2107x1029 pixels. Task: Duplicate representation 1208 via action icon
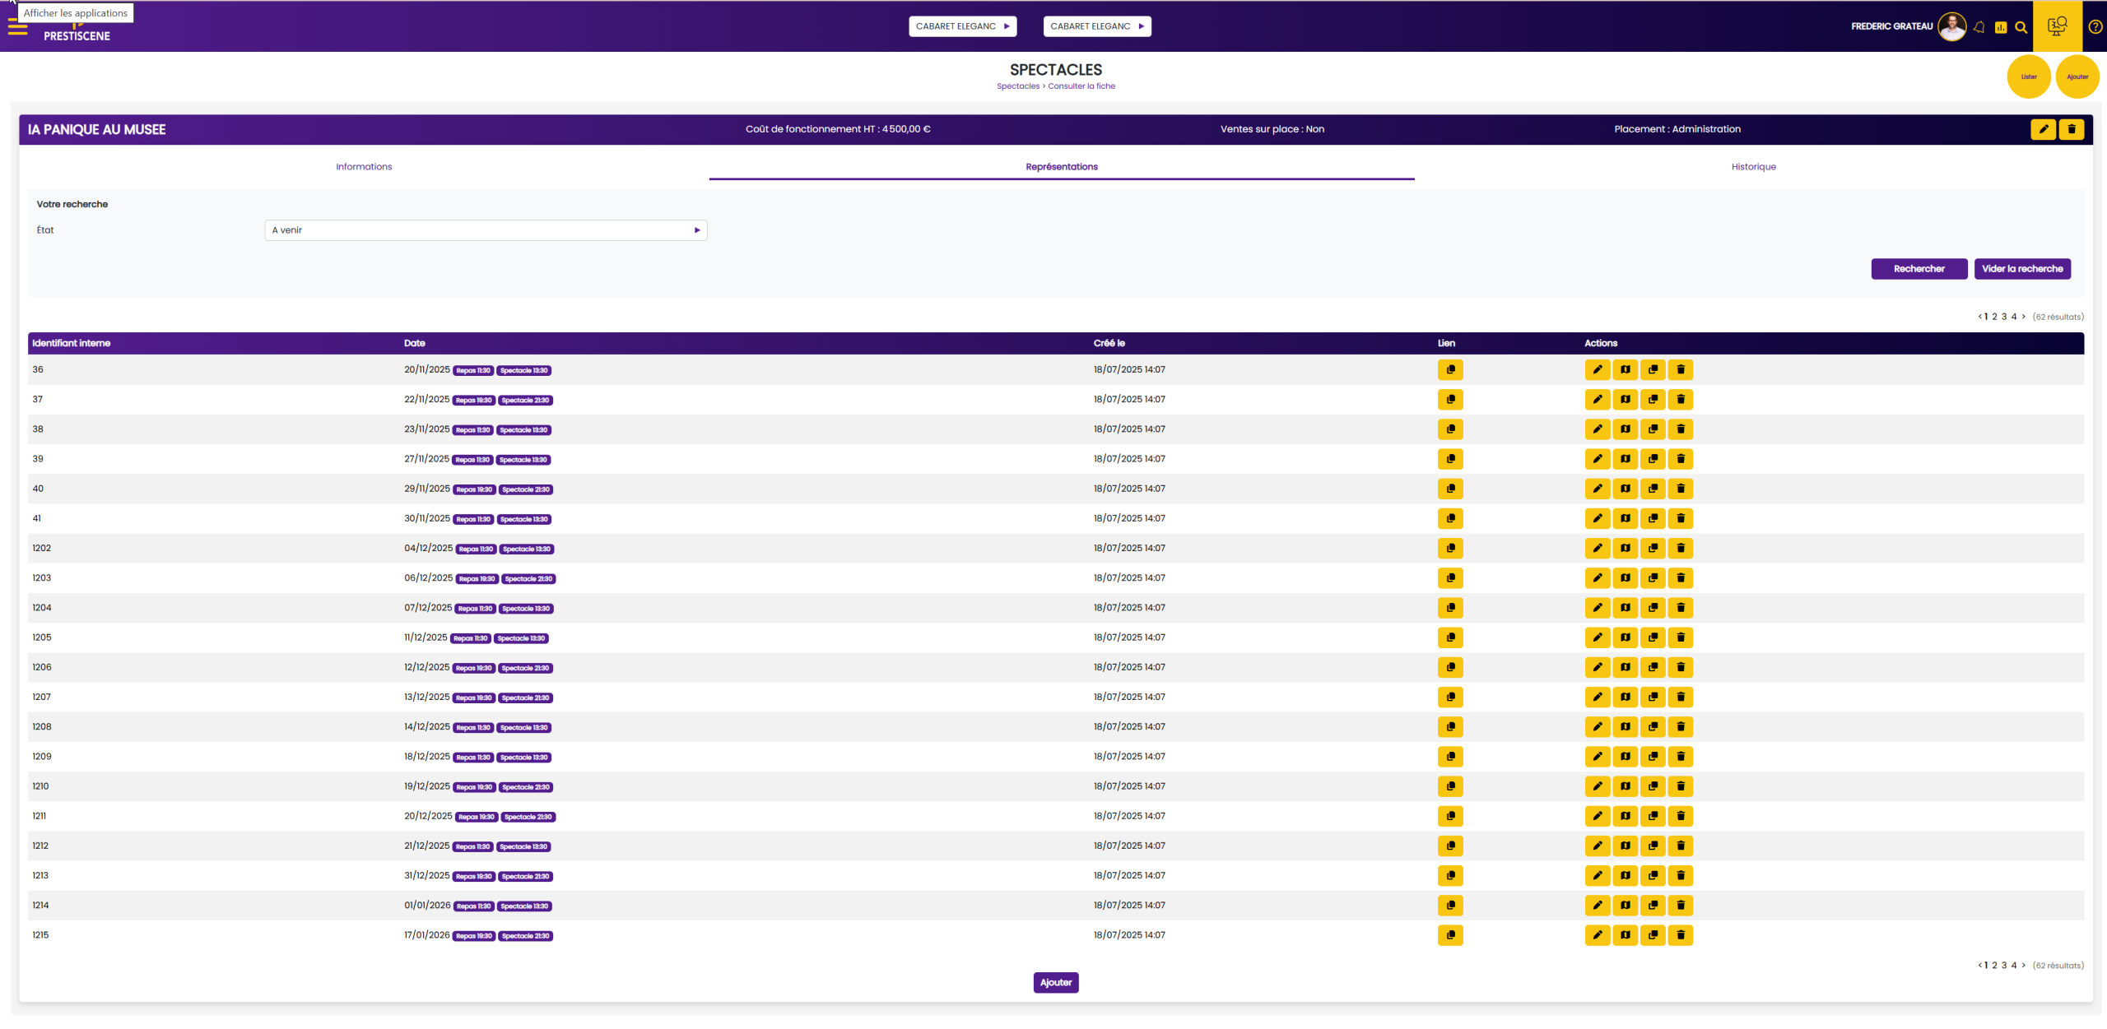pyautogui.click(x=1653, y=727)
